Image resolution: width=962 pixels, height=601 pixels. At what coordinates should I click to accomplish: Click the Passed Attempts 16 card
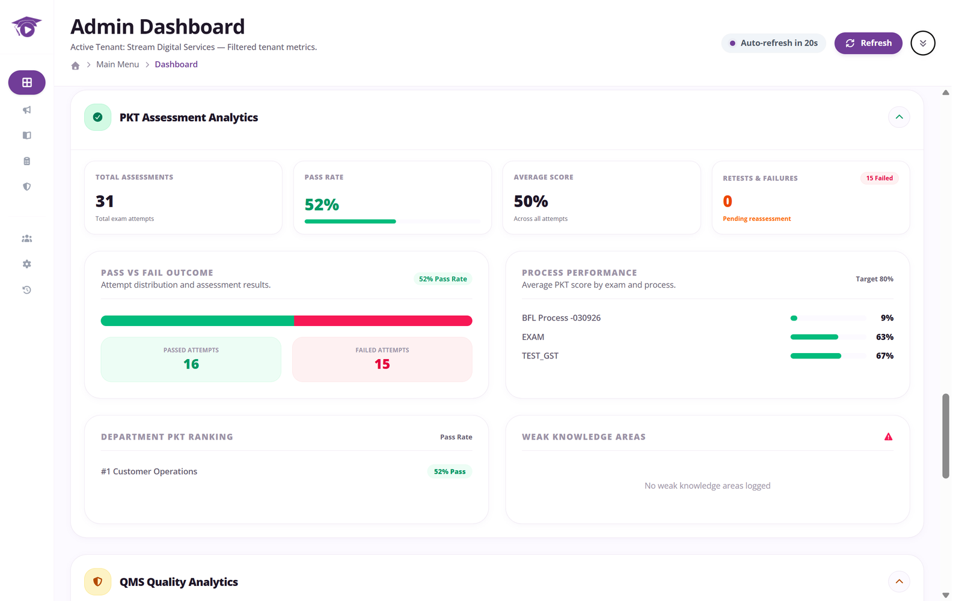pos(191,359)
